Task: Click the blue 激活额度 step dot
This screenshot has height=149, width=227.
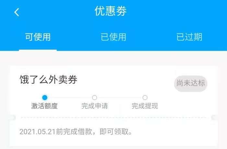Action: [x=45, y=97]
